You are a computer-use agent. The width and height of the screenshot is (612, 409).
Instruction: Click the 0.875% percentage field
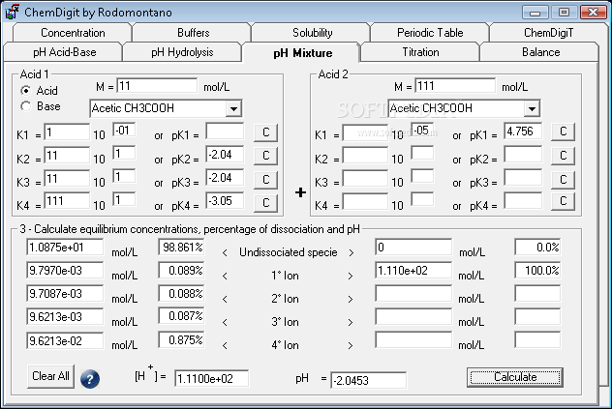pyautogui.click(x=181, y=340)
